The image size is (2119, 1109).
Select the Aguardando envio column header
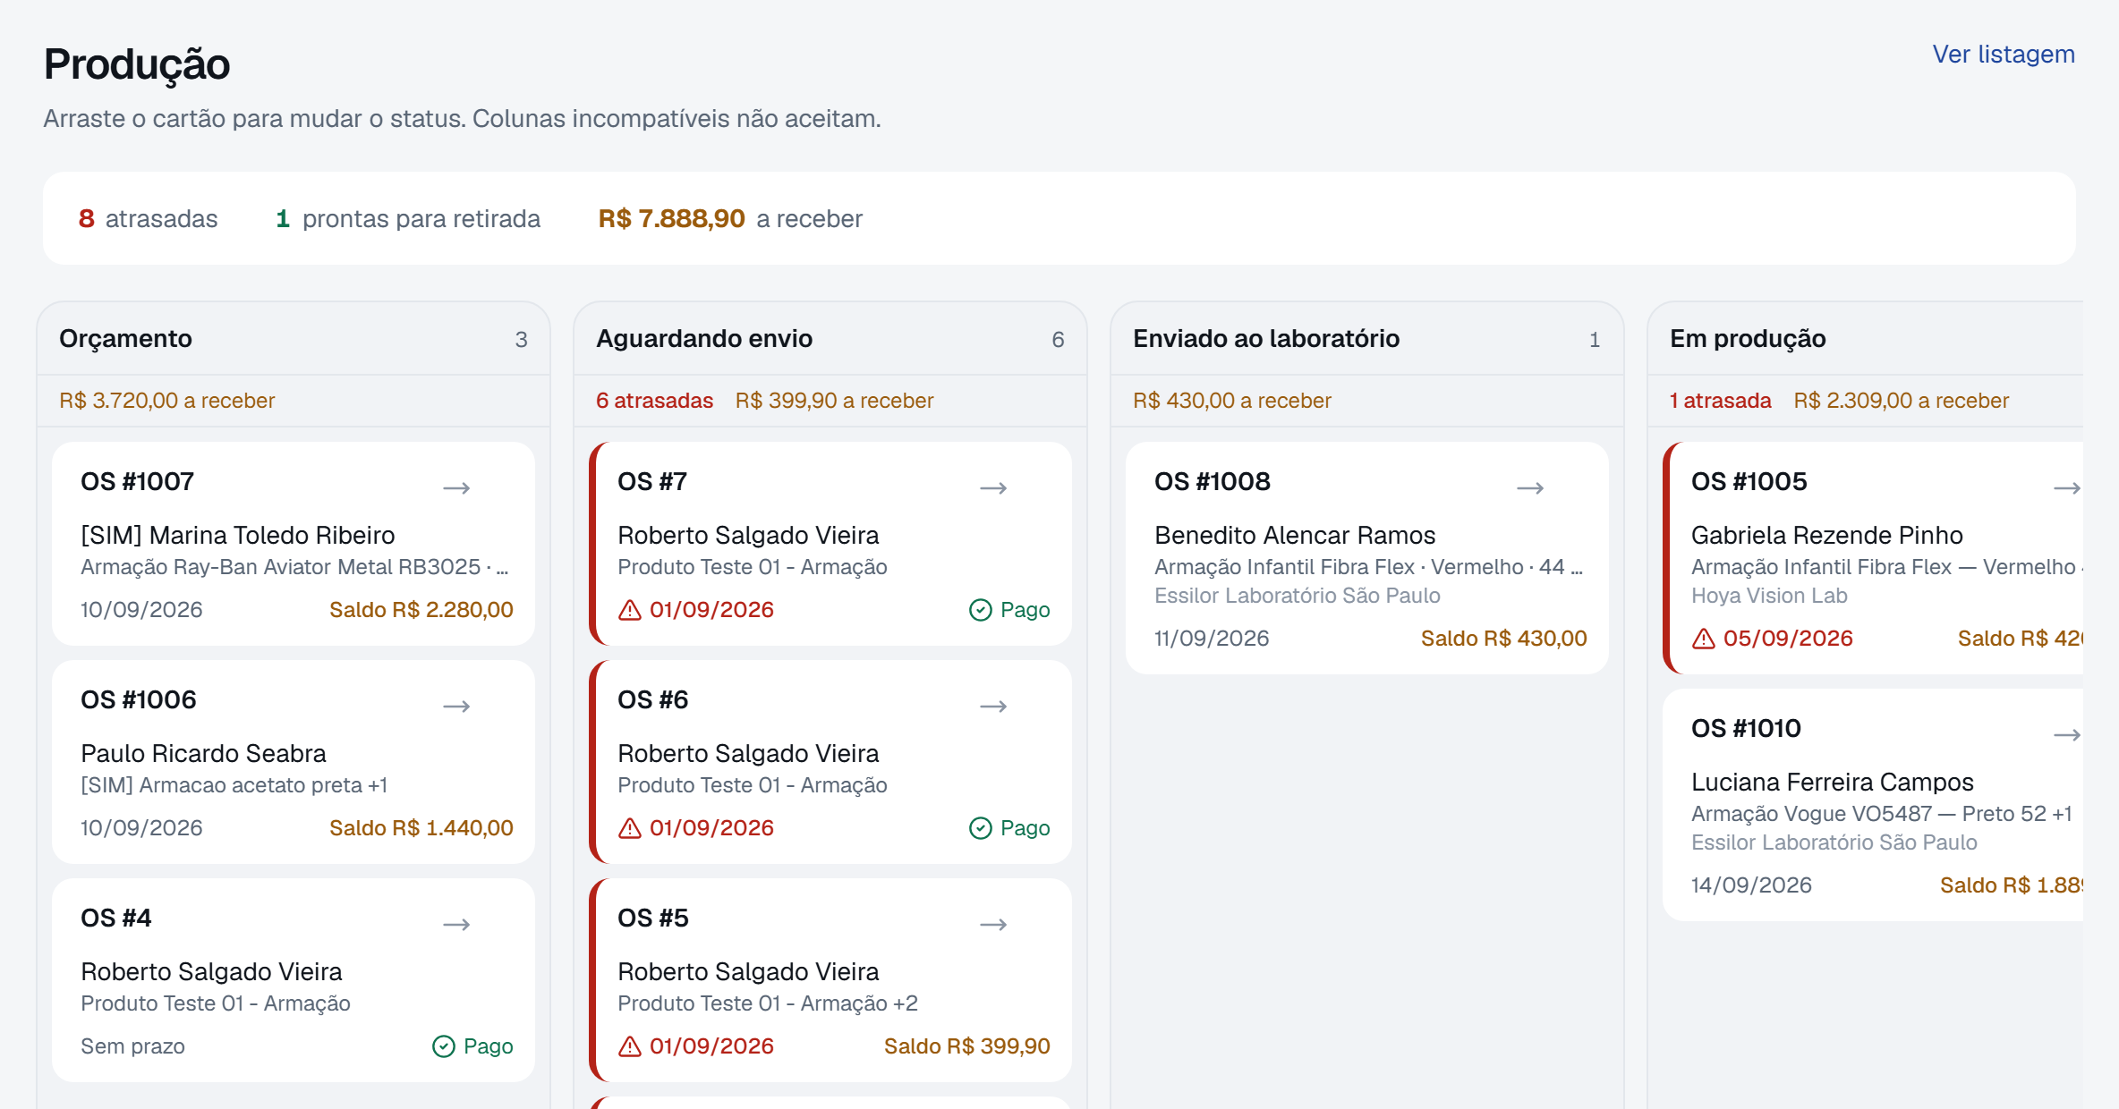[x=830, y=339]
